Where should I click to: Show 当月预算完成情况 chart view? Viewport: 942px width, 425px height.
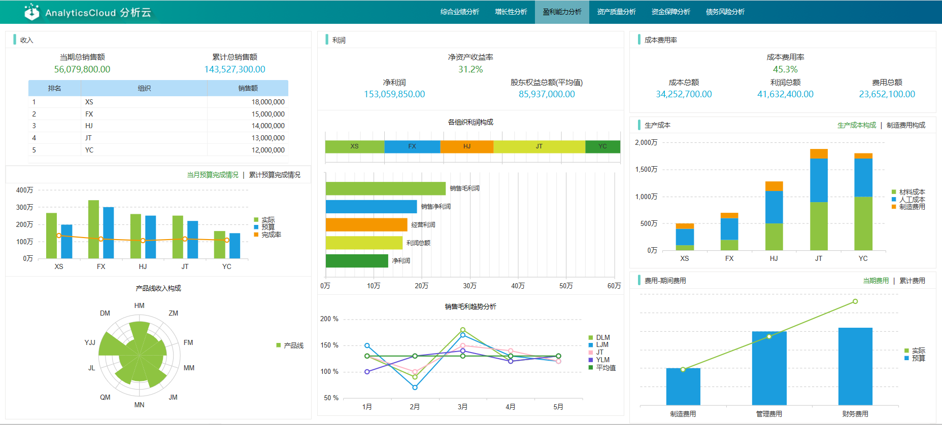tap(212, 175)
